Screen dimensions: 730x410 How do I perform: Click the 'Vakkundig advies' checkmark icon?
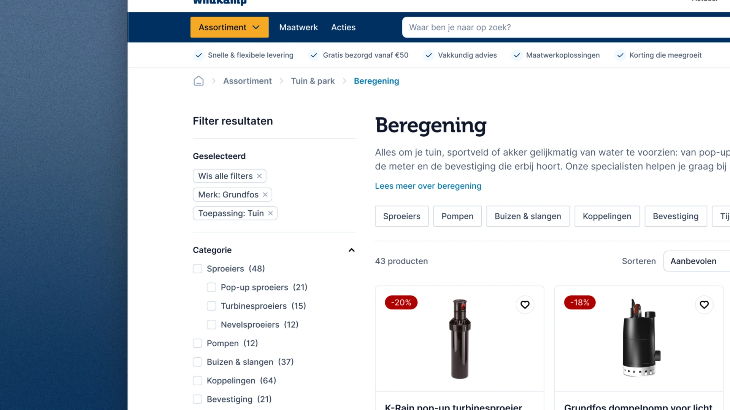(x=428, y=55)
